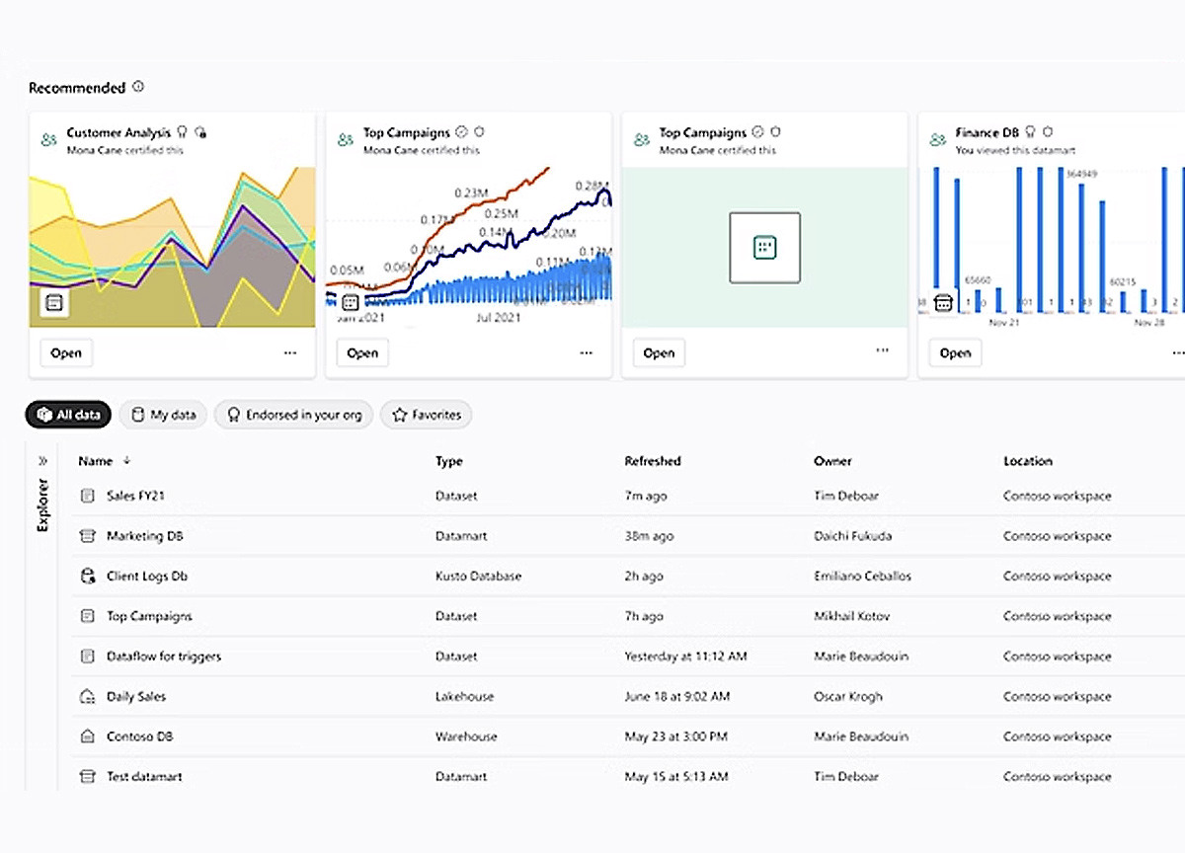Click the Lakehouse type cell
This screenshot has width=1185, height=853.
tap(464, 696)
